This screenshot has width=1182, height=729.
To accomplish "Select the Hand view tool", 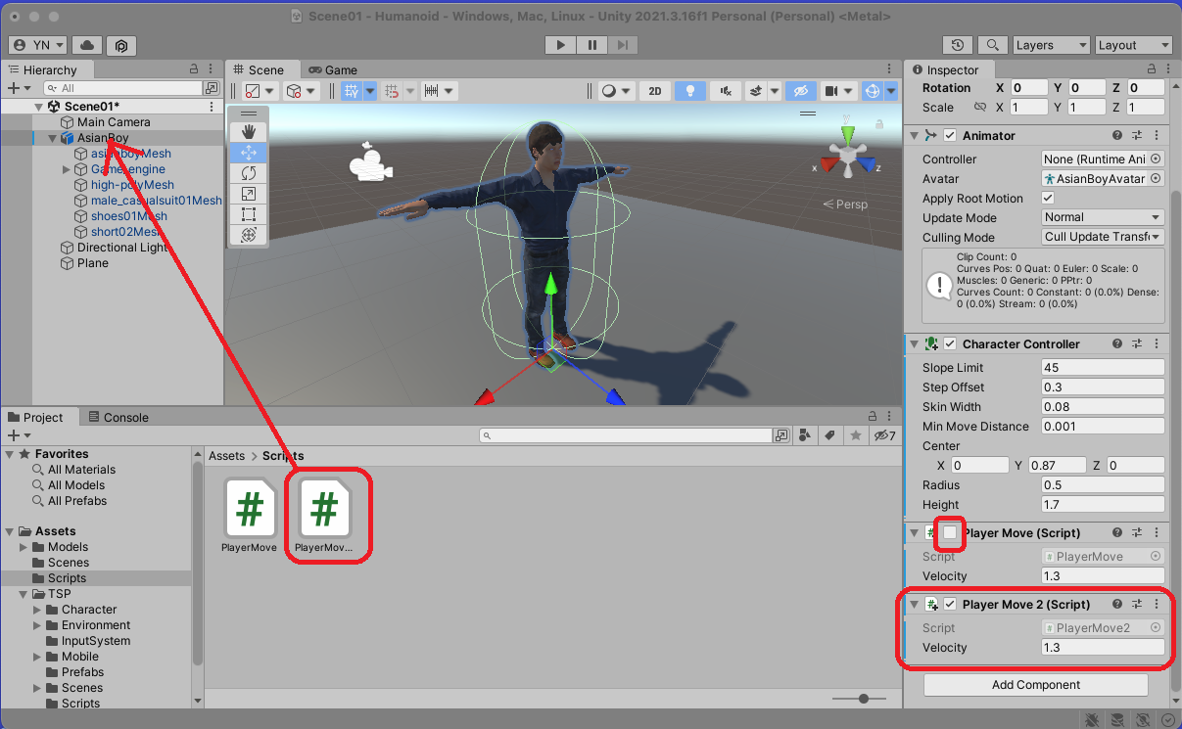I will tap(249, 132).
